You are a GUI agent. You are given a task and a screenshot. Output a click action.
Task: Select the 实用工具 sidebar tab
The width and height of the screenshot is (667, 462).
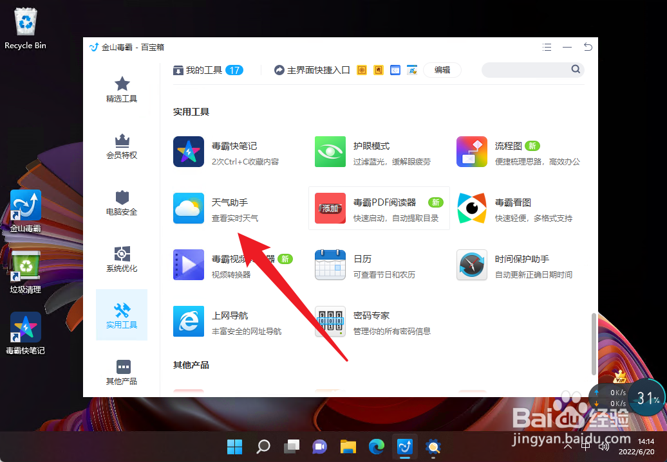point(122,315)
